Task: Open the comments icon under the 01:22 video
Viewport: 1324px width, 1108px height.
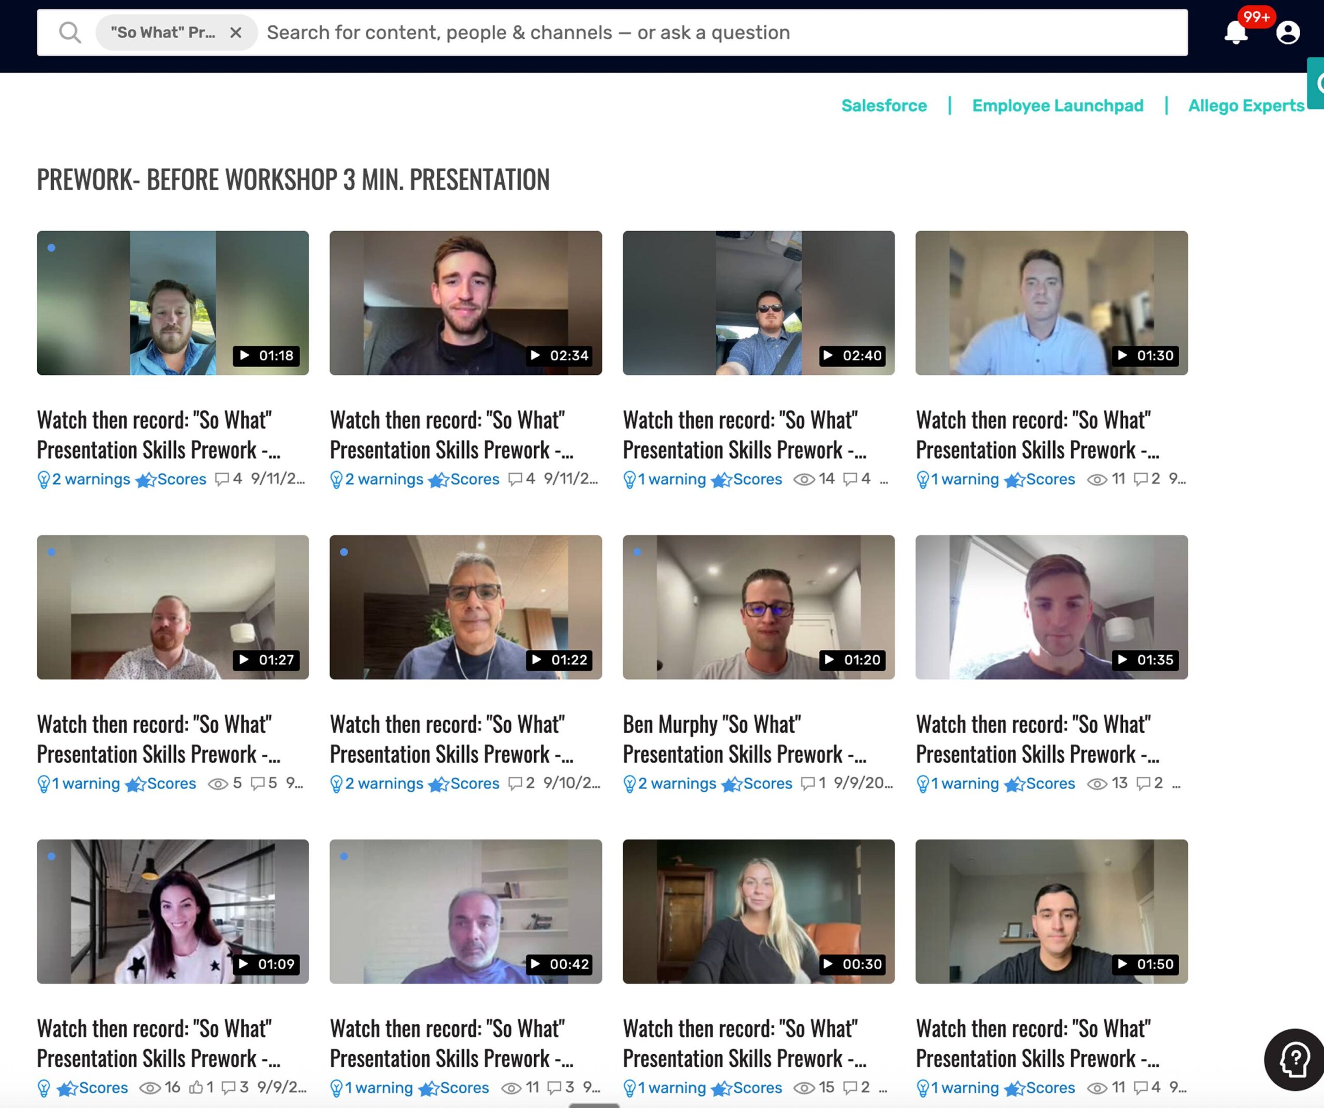Action: [x=515, y=783]
